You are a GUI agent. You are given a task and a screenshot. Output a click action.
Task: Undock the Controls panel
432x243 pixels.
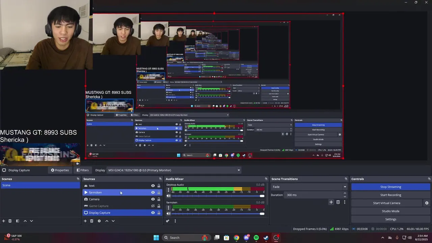(429, 179)
